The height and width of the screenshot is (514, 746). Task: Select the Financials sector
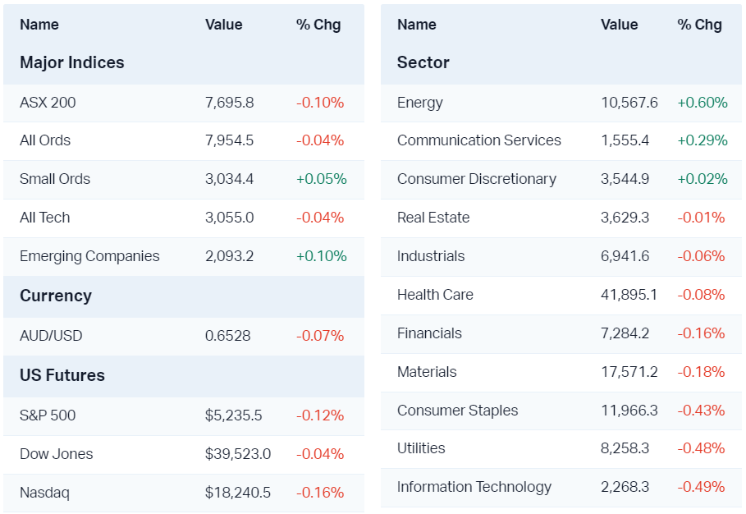[x=429, y=333]
